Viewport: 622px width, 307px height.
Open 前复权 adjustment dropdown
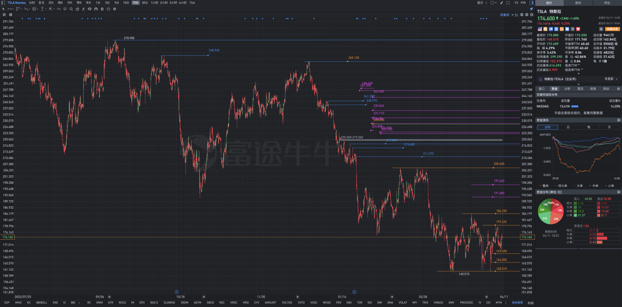[507, 15]
